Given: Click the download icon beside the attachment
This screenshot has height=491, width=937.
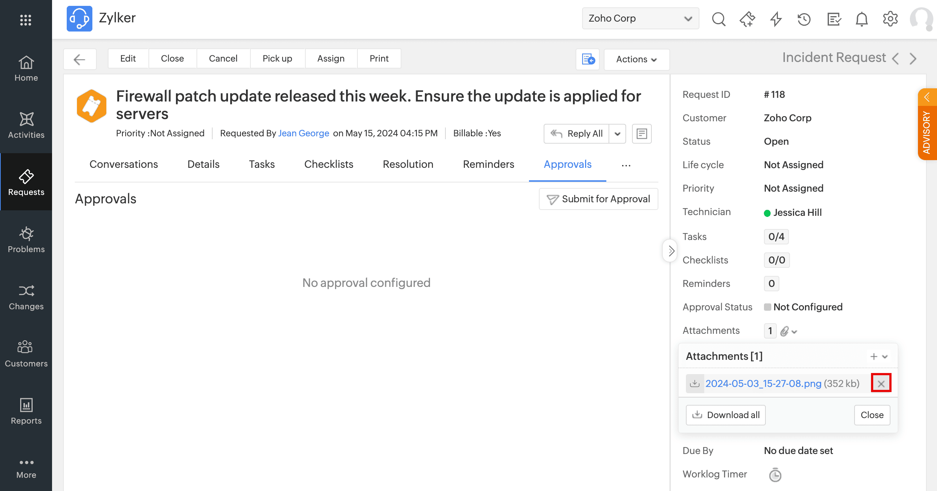Looking at the screenshot, I should [x=695, y=384].
